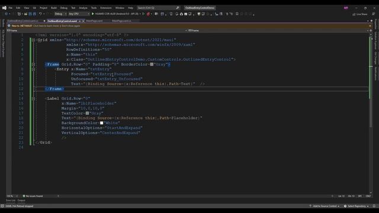Click the Gray TextColor swatch

pos(87,113)
